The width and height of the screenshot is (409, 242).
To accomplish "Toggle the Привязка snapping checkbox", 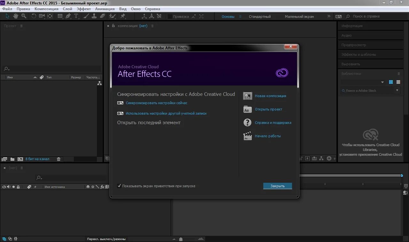I will 170,17.
